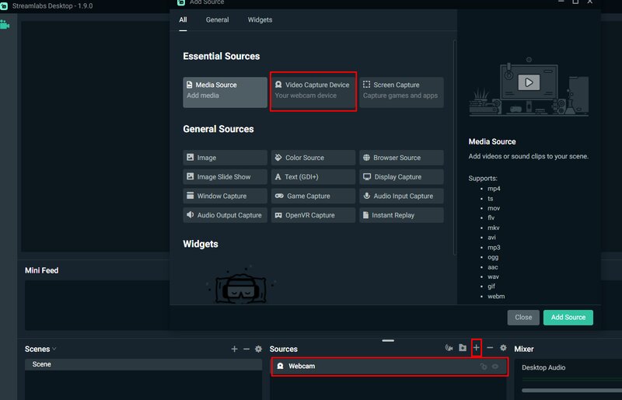Select Instant Replay source
This screenshot has height=400, width=622.
pyautogui.click(x=401, y=215)
